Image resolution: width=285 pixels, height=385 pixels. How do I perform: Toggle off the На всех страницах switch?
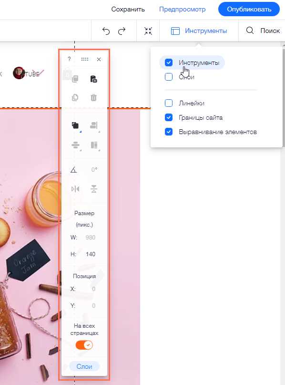pyautogui.click(x=84, y=345)
